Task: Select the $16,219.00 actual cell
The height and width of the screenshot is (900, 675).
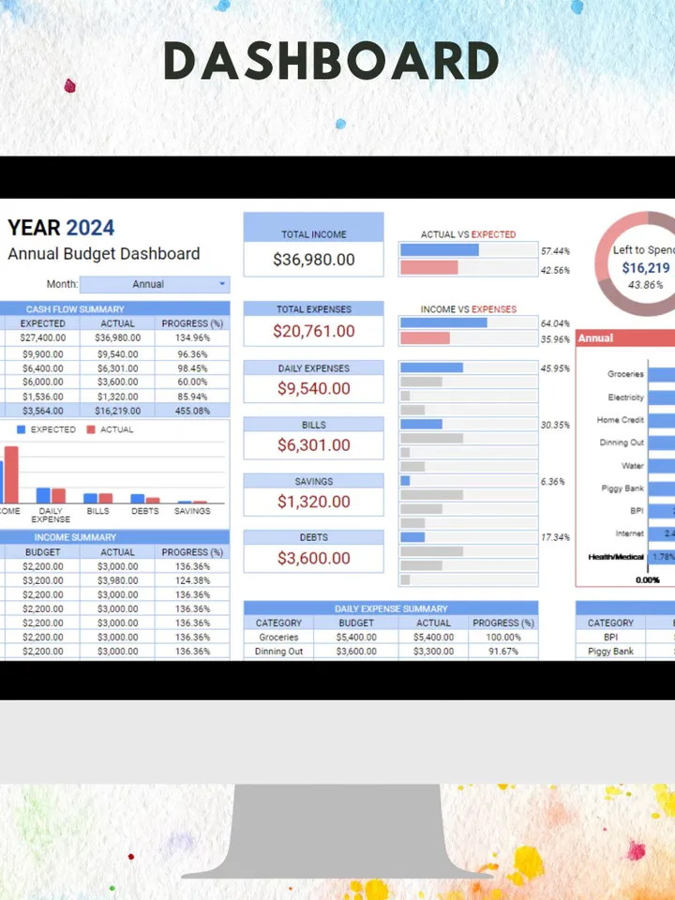Action: [x=118, y=411]
